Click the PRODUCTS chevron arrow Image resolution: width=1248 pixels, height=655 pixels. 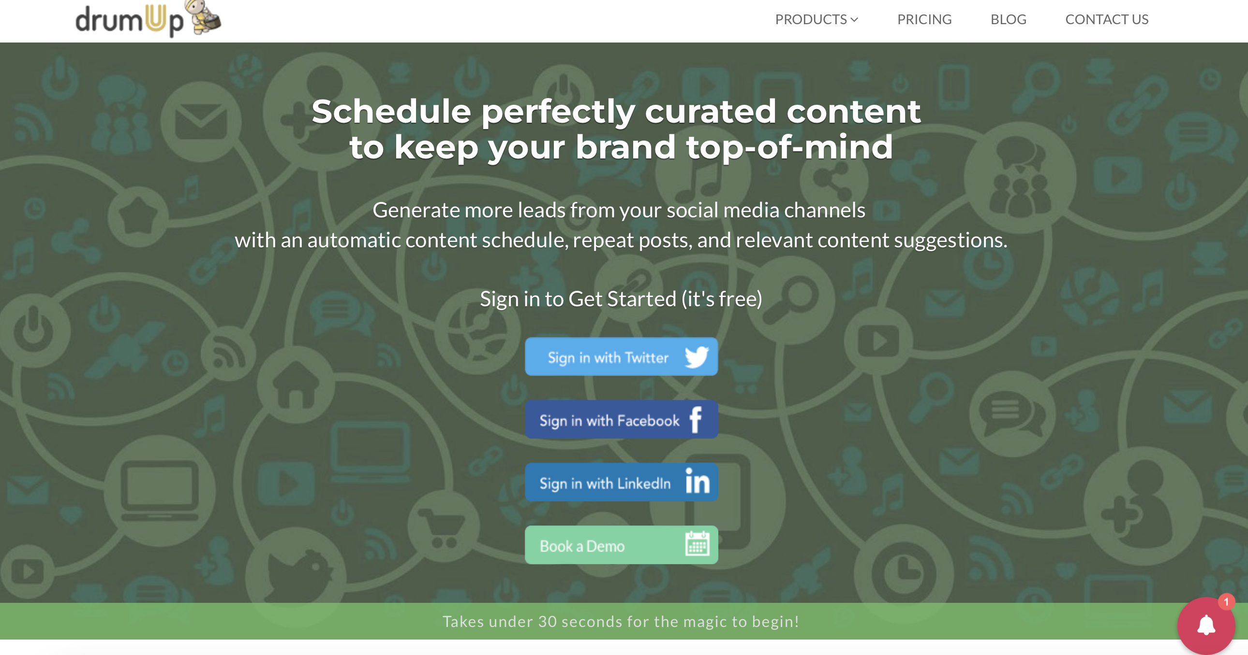tap(859, 19)
